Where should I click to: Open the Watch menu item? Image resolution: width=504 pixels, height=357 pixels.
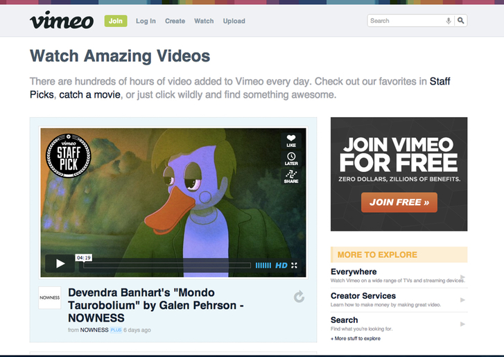click(204, 21)
